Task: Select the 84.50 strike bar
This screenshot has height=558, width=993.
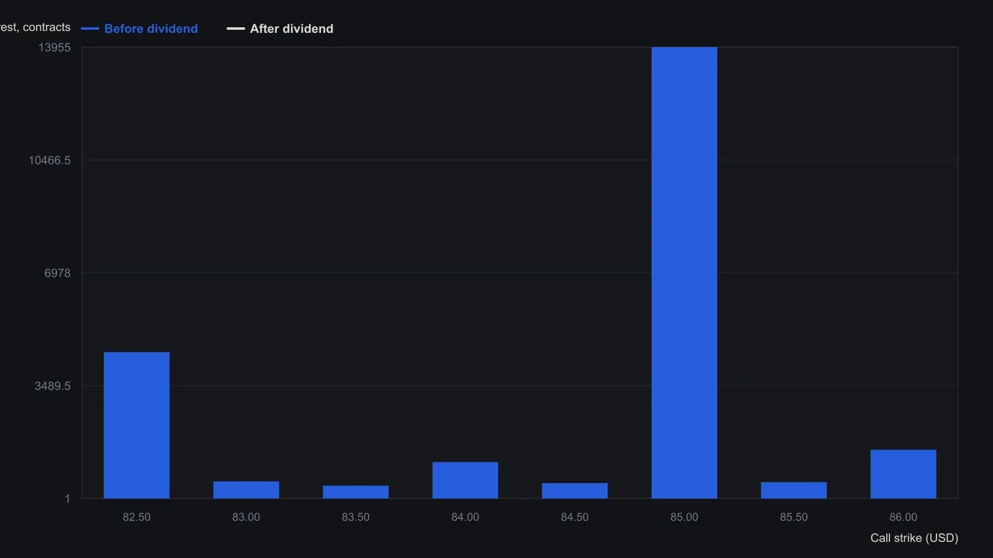Action: point(575,490)
